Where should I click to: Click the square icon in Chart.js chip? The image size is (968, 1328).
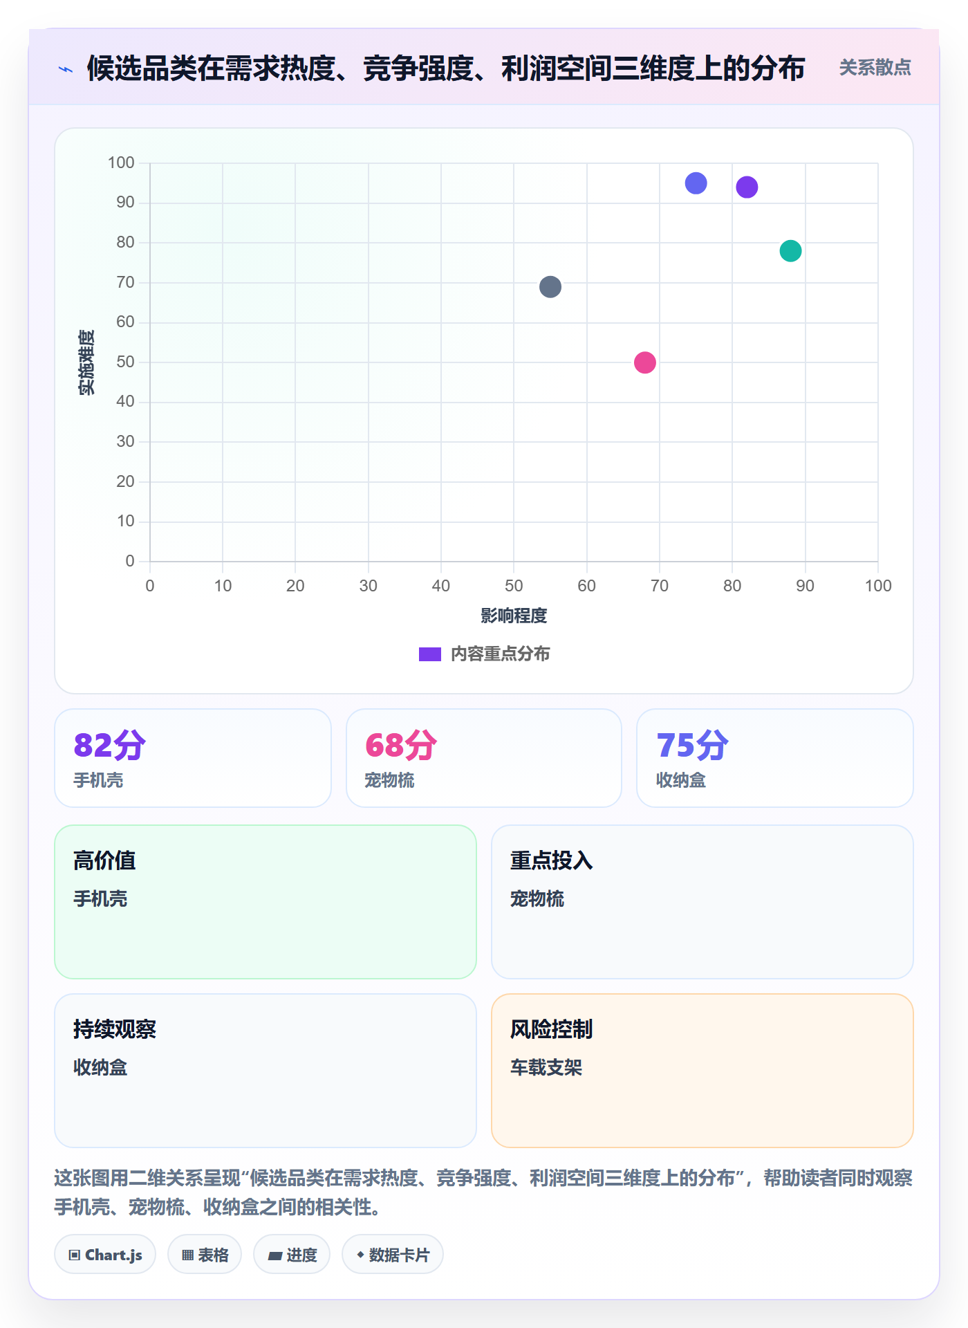[75, 1255]
